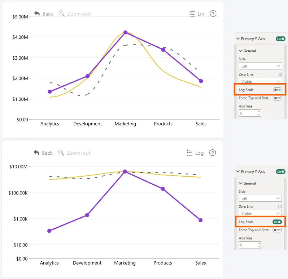Click Zoom-out text in top chart toolbar
Screen dimensions: 288x279
click(x=79, y=14)
